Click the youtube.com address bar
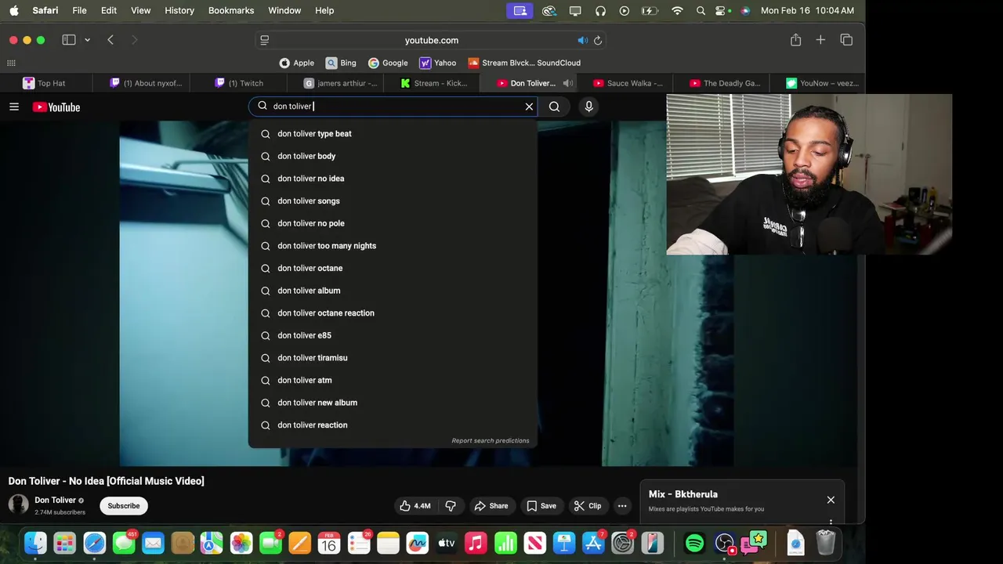The height and width of the screenshot is (564, 1003). 431,40
